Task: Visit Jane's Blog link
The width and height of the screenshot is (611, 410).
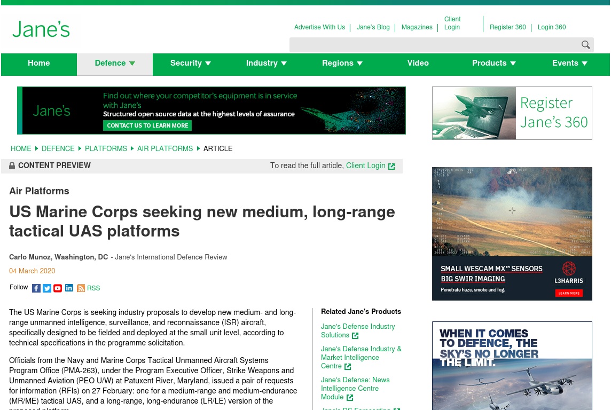Action: 373,27
